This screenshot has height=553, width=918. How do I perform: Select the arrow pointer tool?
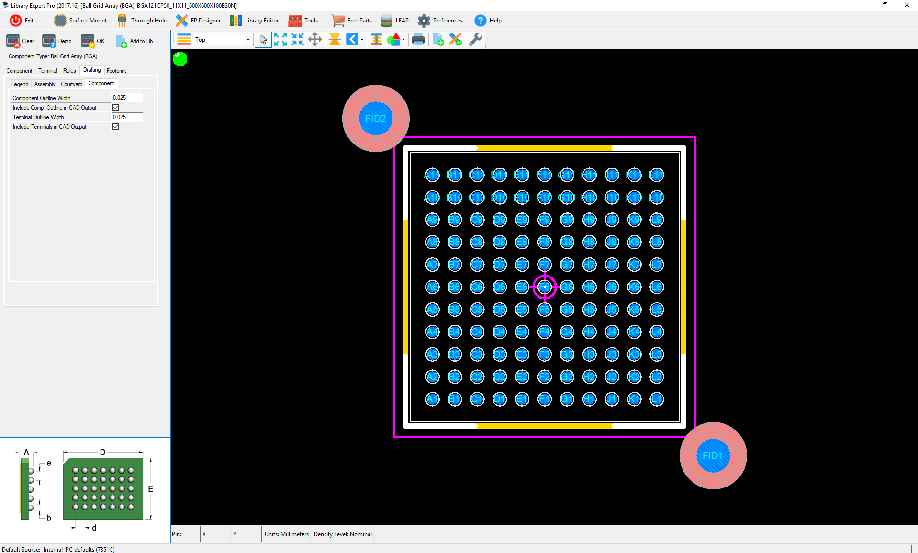(263, 40)
